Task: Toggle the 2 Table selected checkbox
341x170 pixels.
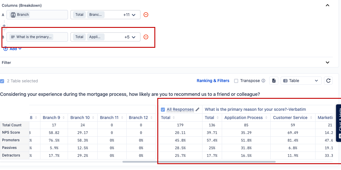Action: click(x=2, y=81)
